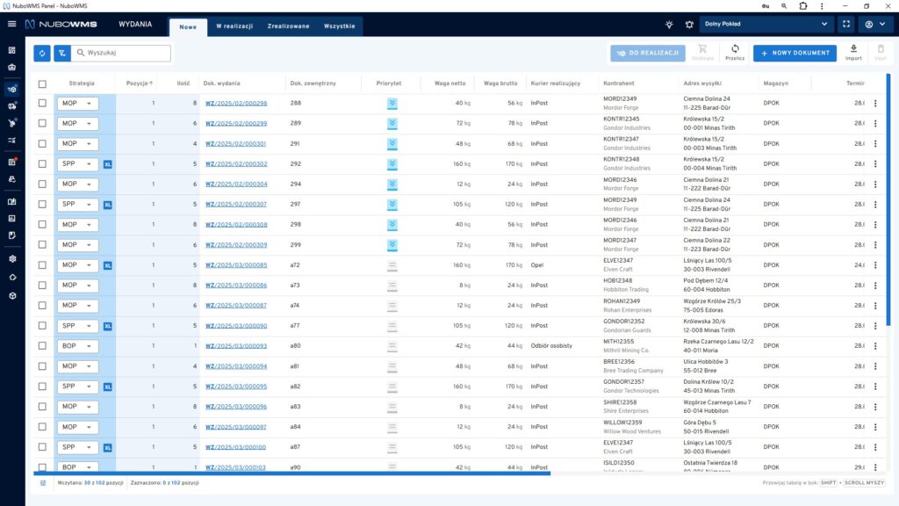Toggle the fullscreen icon in header
Viewport: 899px width, 506px height.
(845, 25)
